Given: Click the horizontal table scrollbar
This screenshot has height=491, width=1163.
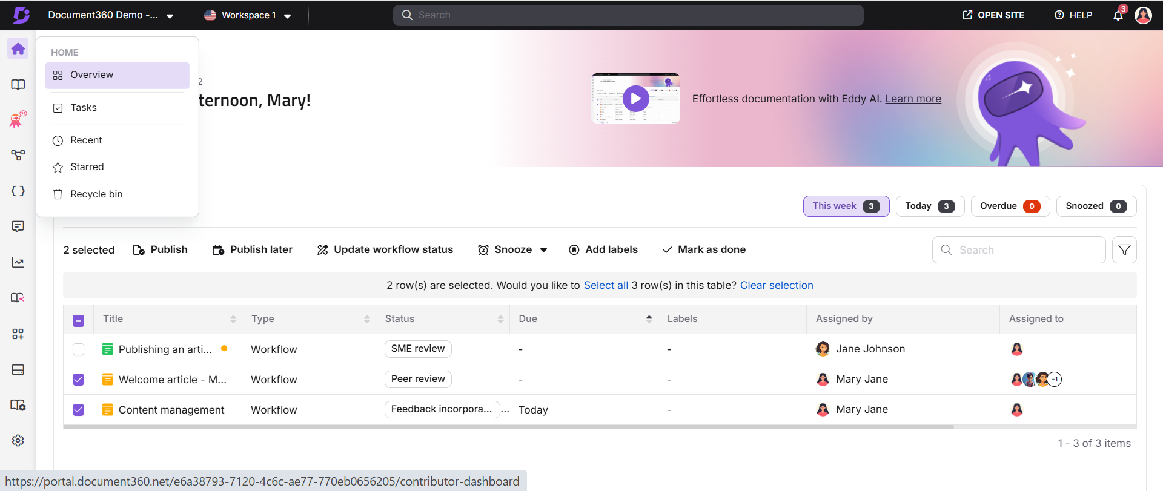Looking at the screenshot, I should (x=508, y=427).
